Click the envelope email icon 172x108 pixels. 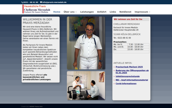[41, 2]
